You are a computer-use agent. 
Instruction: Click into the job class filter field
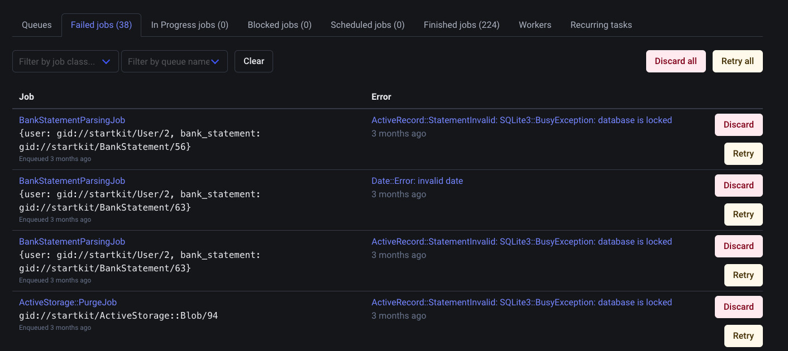57,62
